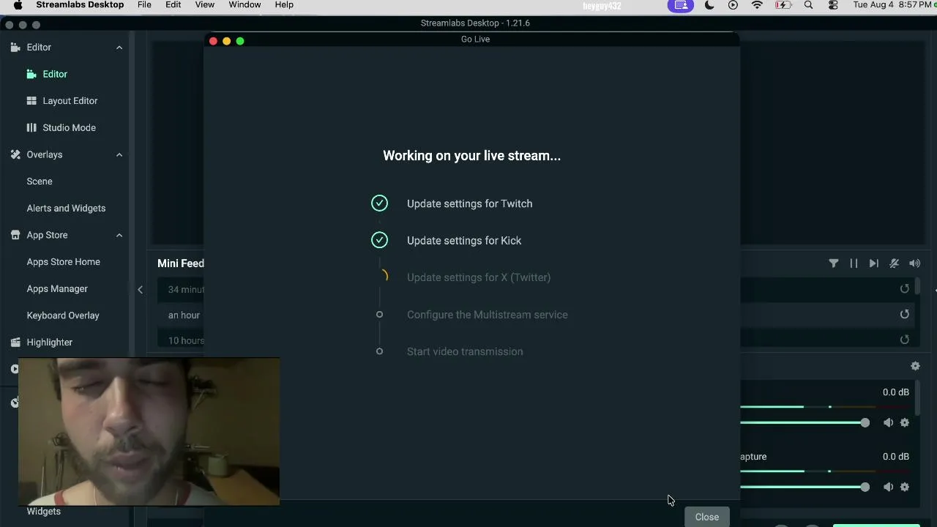Collapse the sidebar with the left chevron
Image resolution: width=937 pixels, height=527 pixels.
tap(140, 290)
